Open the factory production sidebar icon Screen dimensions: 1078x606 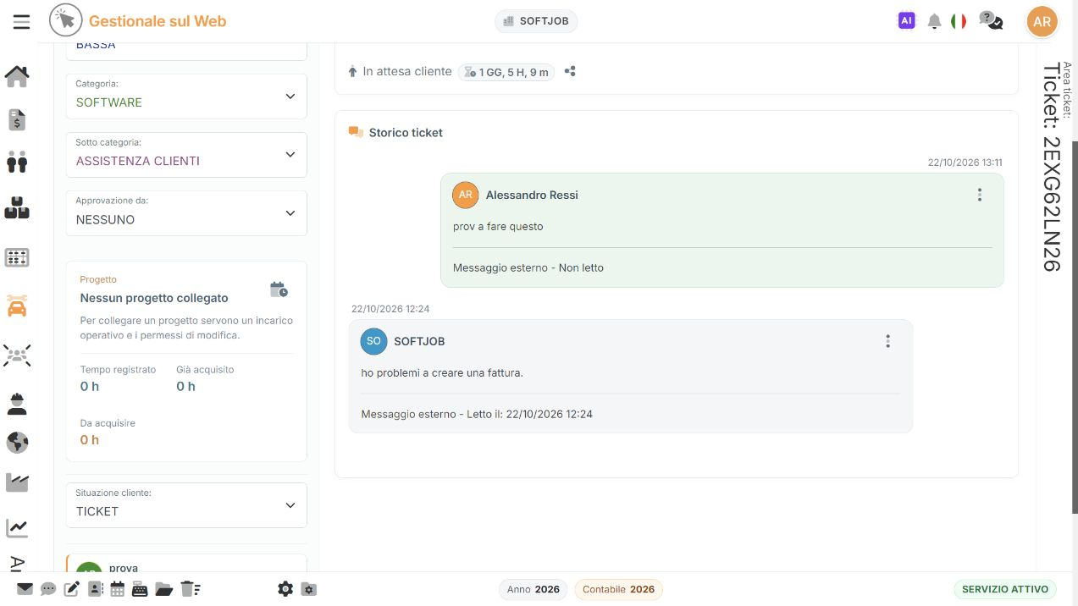(x=17, y=482)
